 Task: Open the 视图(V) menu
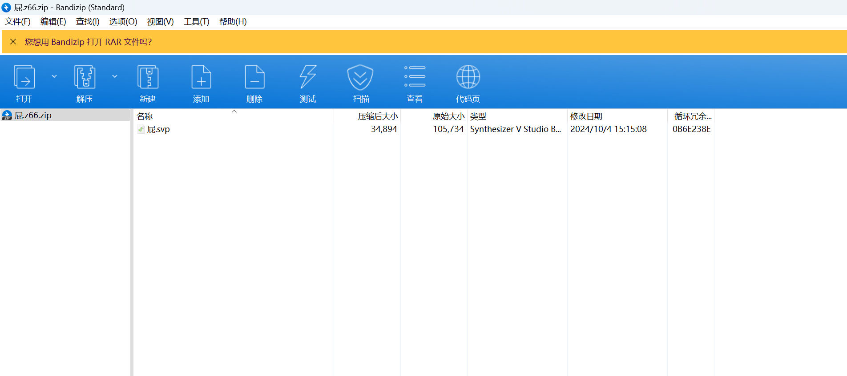(x=160, y=22)
